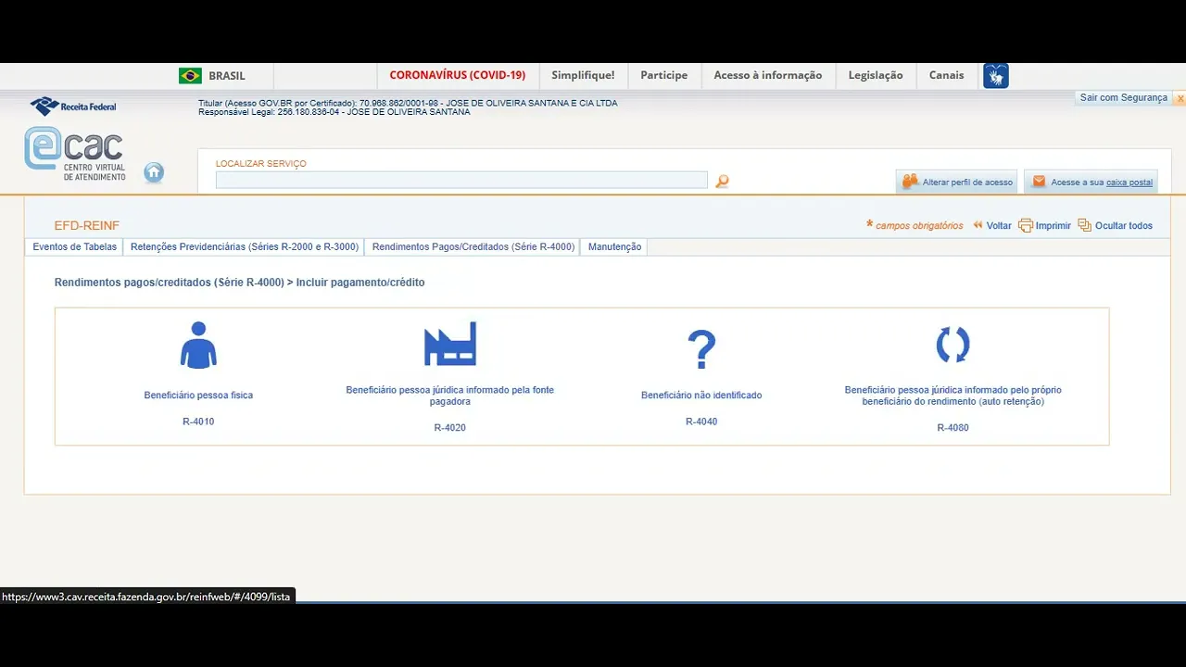Open Acesso à informação menu item
Screen dimensions: 1186x667
[768, 75]
